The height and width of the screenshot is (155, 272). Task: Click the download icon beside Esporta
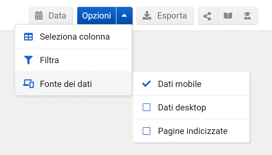point(147,16)
